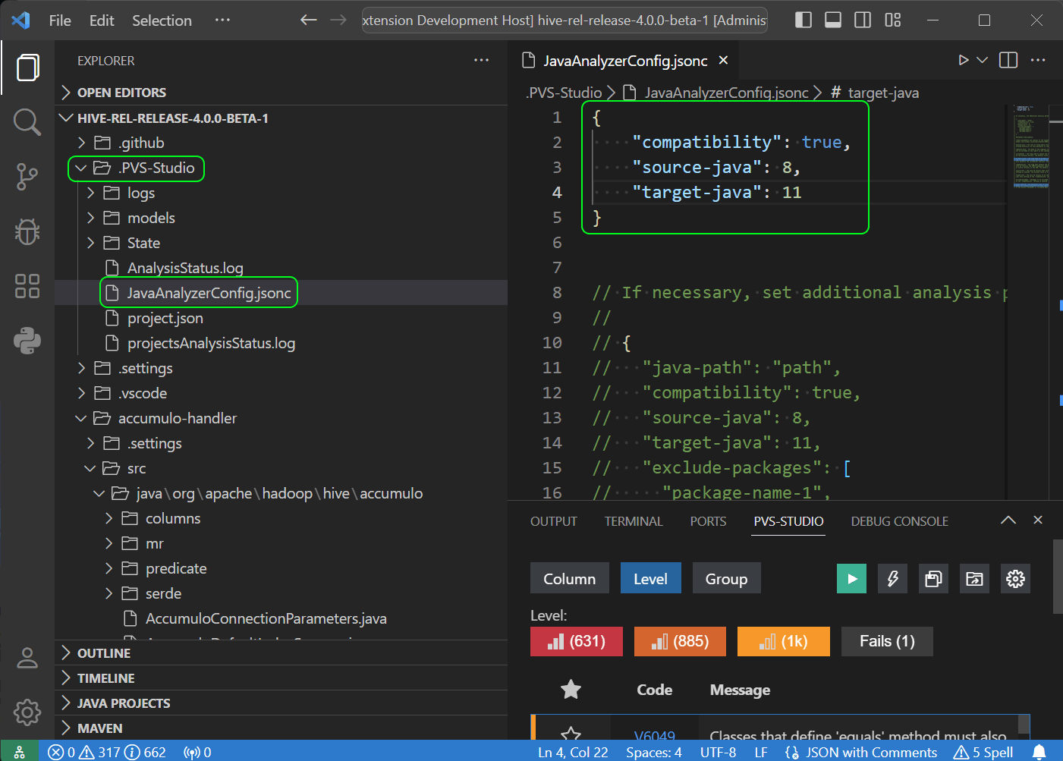Toggle the red High level warnings filter (631)

(577, 641)
